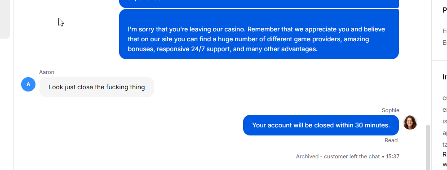This screenshot has height=170, width=447.
Task: Click the gray sidebar panel at left edge
Action: coord(5,19)
